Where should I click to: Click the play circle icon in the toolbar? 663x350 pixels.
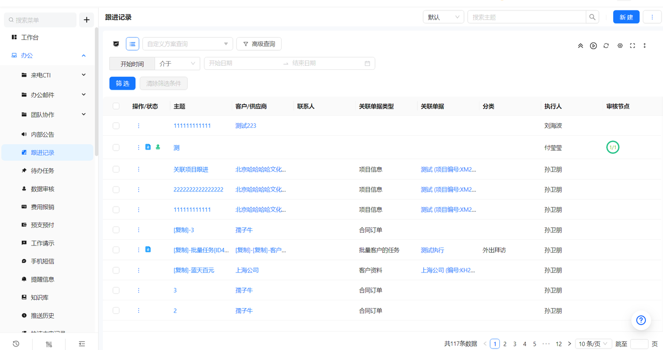tap(593, 46)
